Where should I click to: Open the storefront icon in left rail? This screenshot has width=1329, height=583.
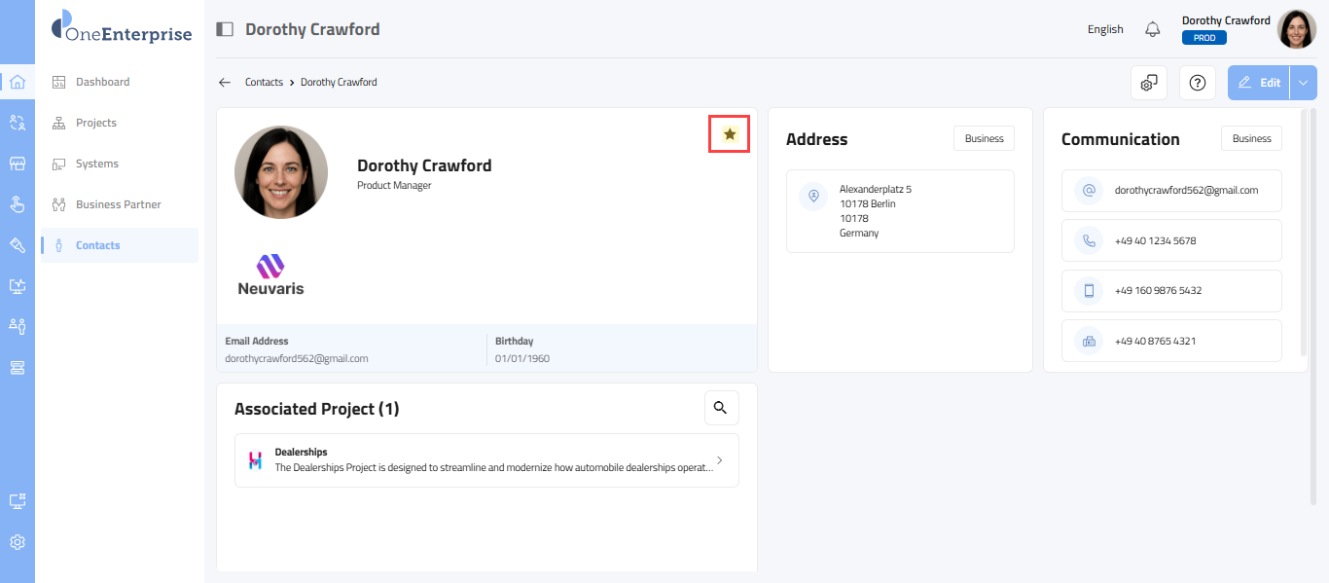point(17,164)
